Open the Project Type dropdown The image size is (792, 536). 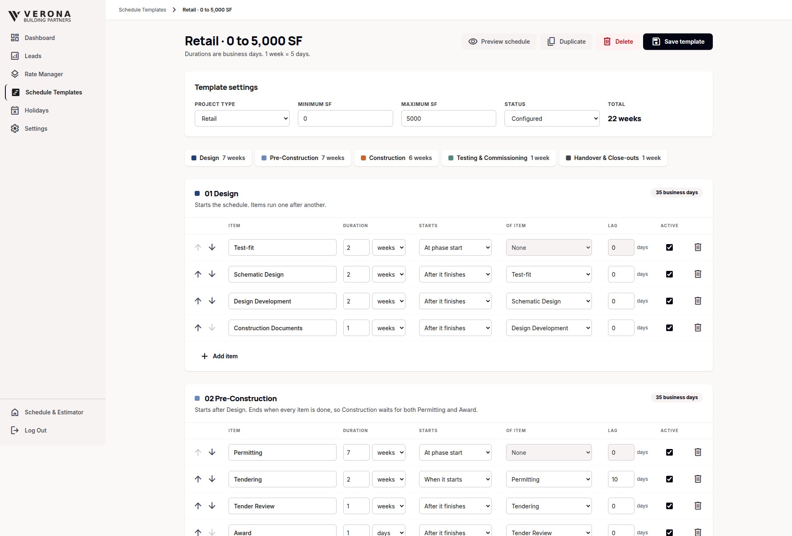click(242, 118)
